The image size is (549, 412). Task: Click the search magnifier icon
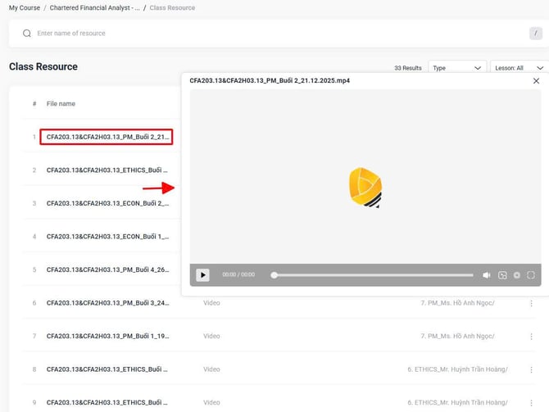point(27,34)
